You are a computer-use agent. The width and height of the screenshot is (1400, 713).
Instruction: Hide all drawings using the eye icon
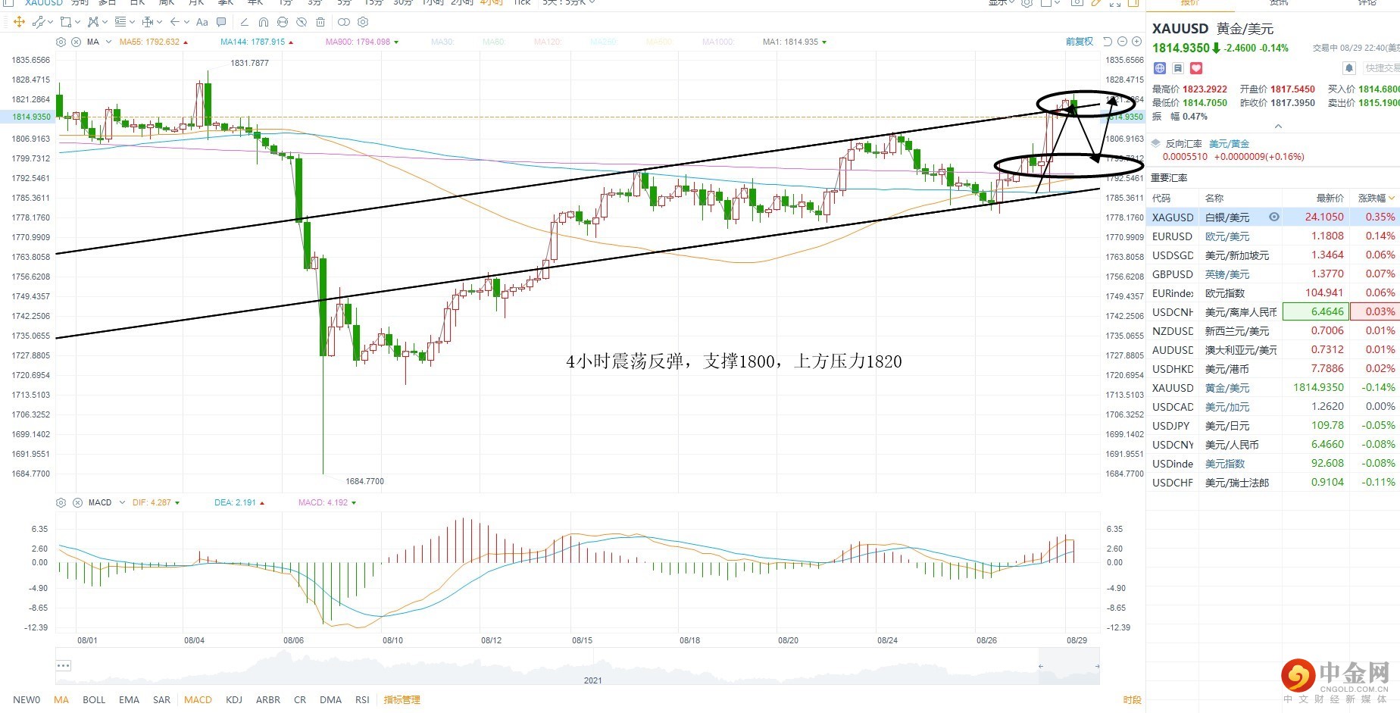pyautogui.click(x=302, y=22)
